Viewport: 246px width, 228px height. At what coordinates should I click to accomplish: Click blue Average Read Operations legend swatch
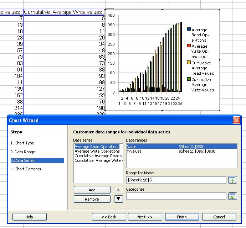(189, 30)
